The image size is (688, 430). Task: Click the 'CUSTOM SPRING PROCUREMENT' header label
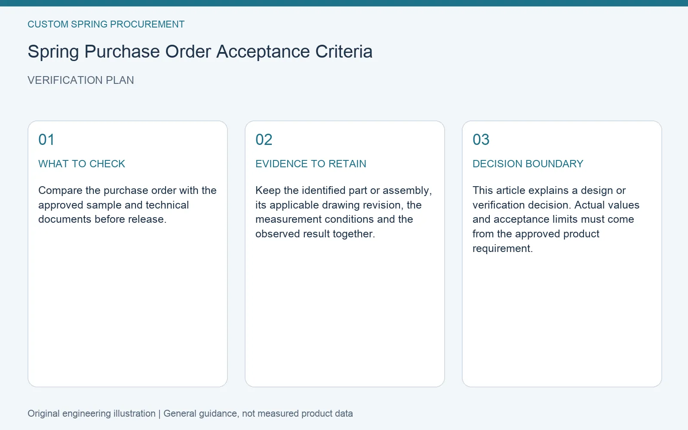click(x=106, y=25)
